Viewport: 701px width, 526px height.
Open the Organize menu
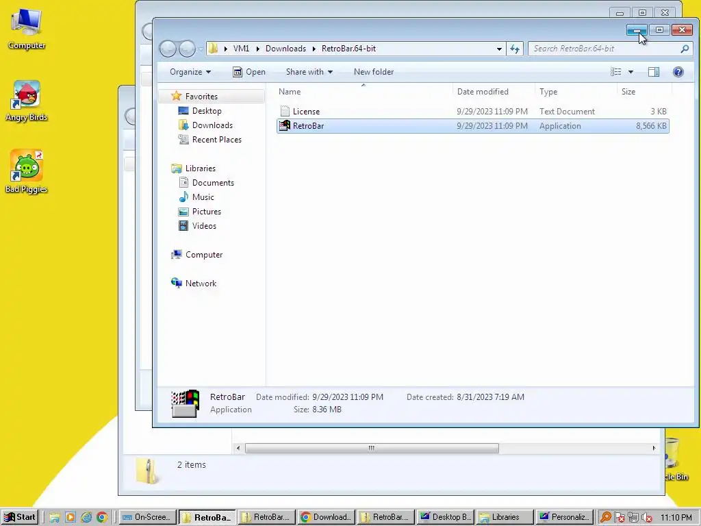[x=190, y=71]
